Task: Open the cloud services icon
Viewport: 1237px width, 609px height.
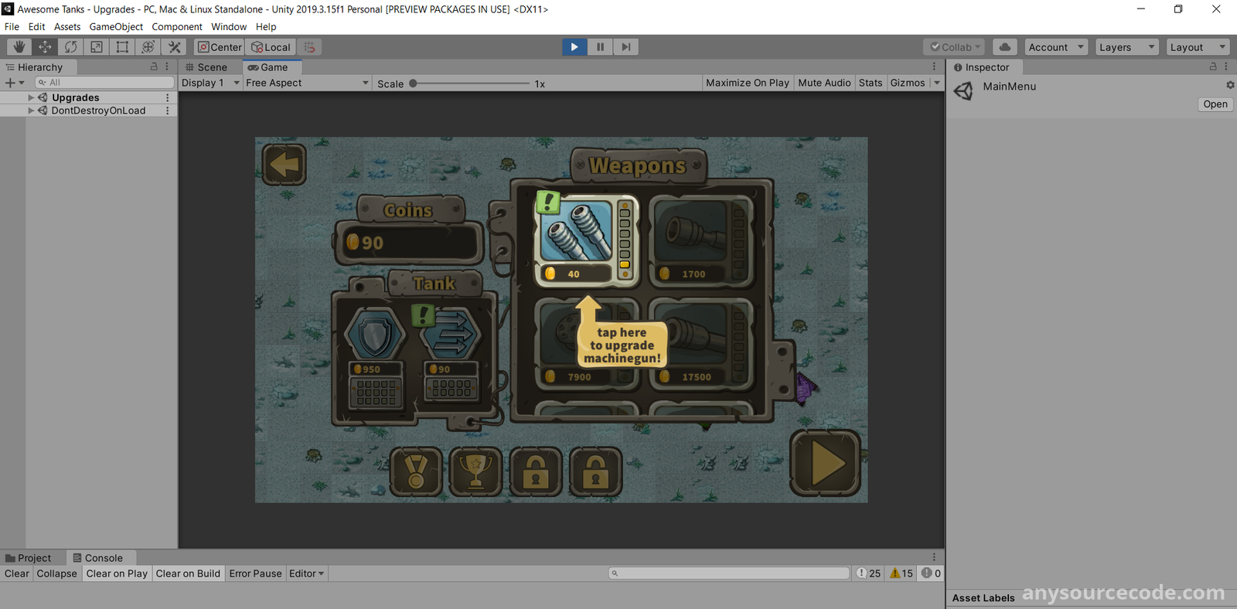Action: point(1004,47)
